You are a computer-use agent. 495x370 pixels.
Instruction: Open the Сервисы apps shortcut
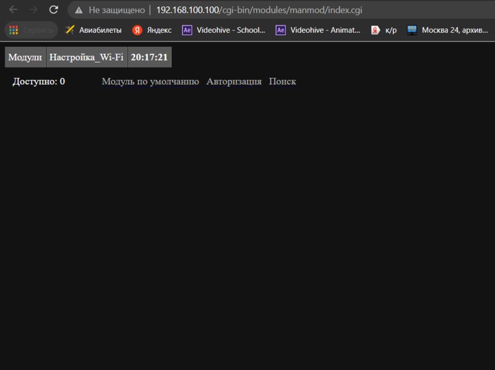coord(32,30)
